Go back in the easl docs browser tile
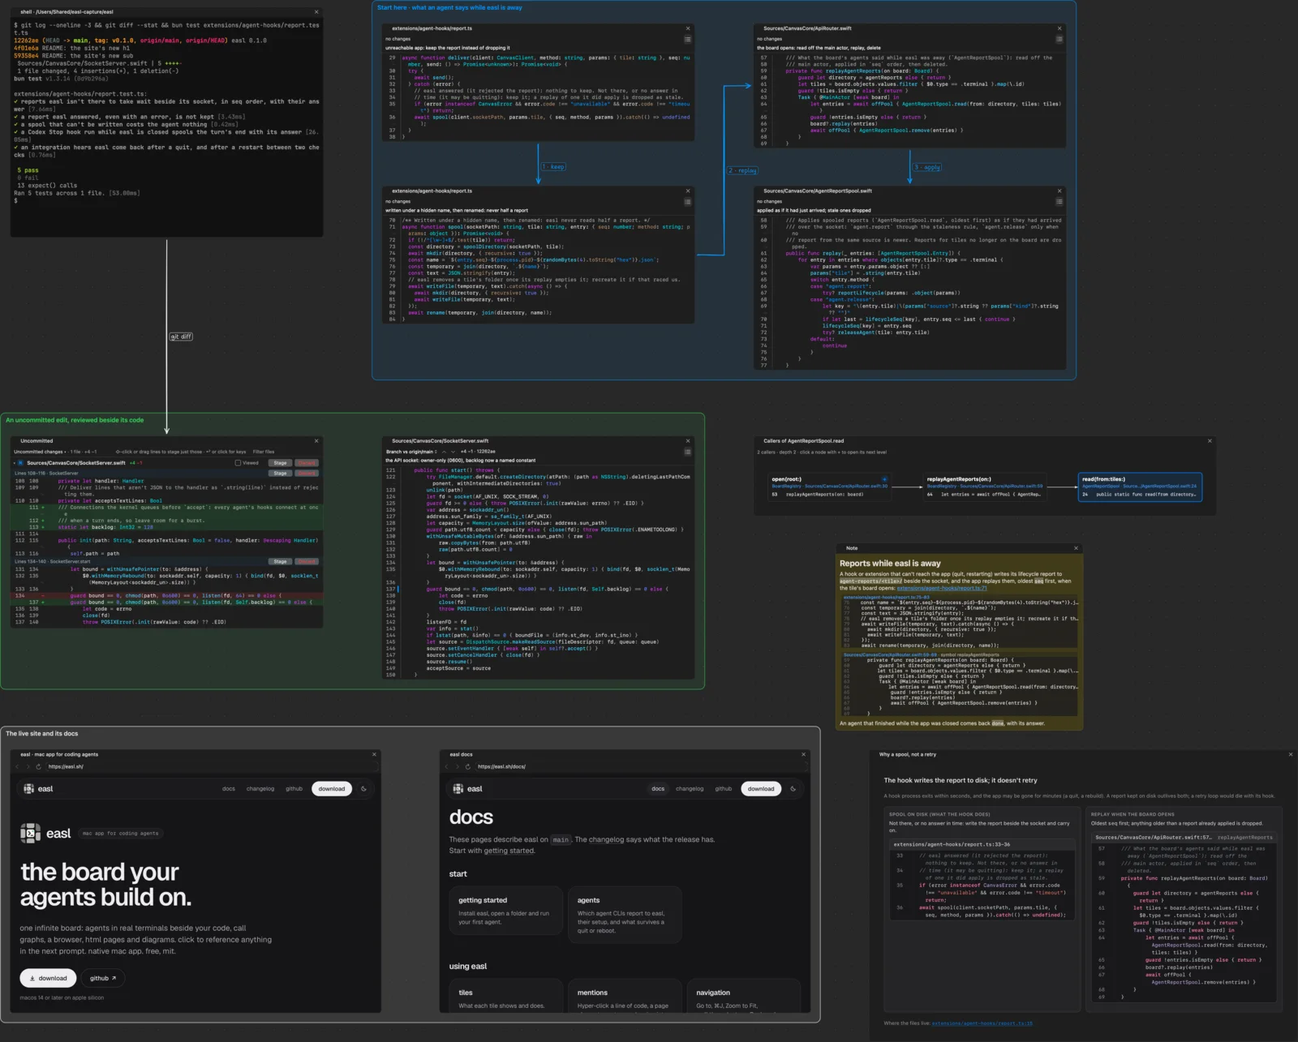The width and height of the screenshot is (1298, 1042). [448, 766]
